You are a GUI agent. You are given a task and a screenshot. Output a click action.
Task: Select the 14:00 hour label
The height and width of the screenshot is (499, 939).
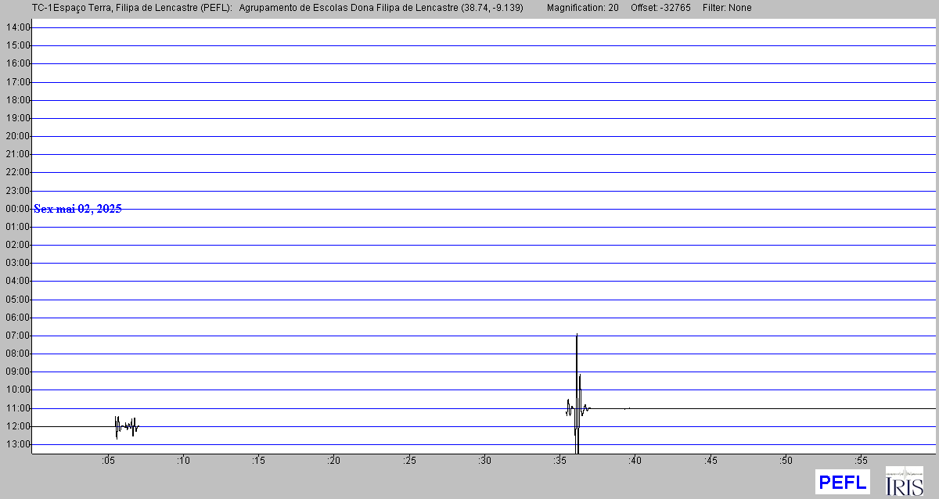pos(17,27)
